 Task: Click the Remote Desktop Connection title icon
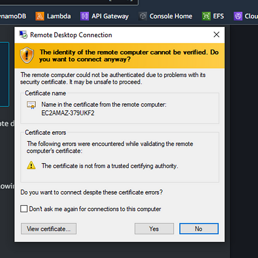point(23,34)
